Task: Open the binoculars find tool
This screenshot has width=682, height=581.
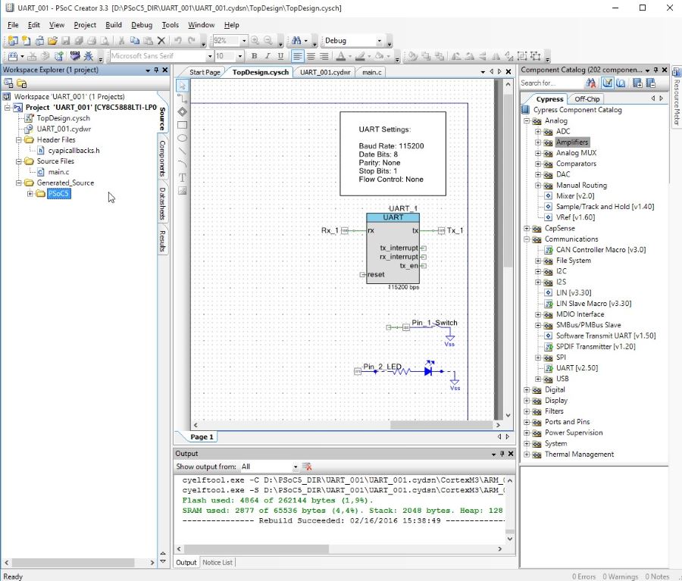Action: 296,41
